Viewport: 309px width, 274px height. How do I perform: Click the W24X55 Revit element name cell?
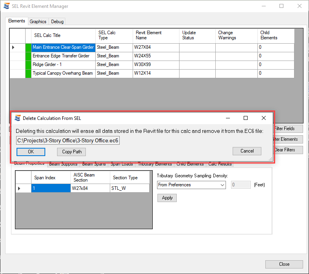[156, 56]
